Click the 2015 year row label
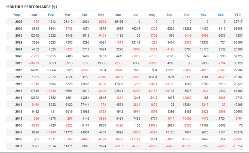The width and height of the screenshot is (249, 153). coord(19,91)
